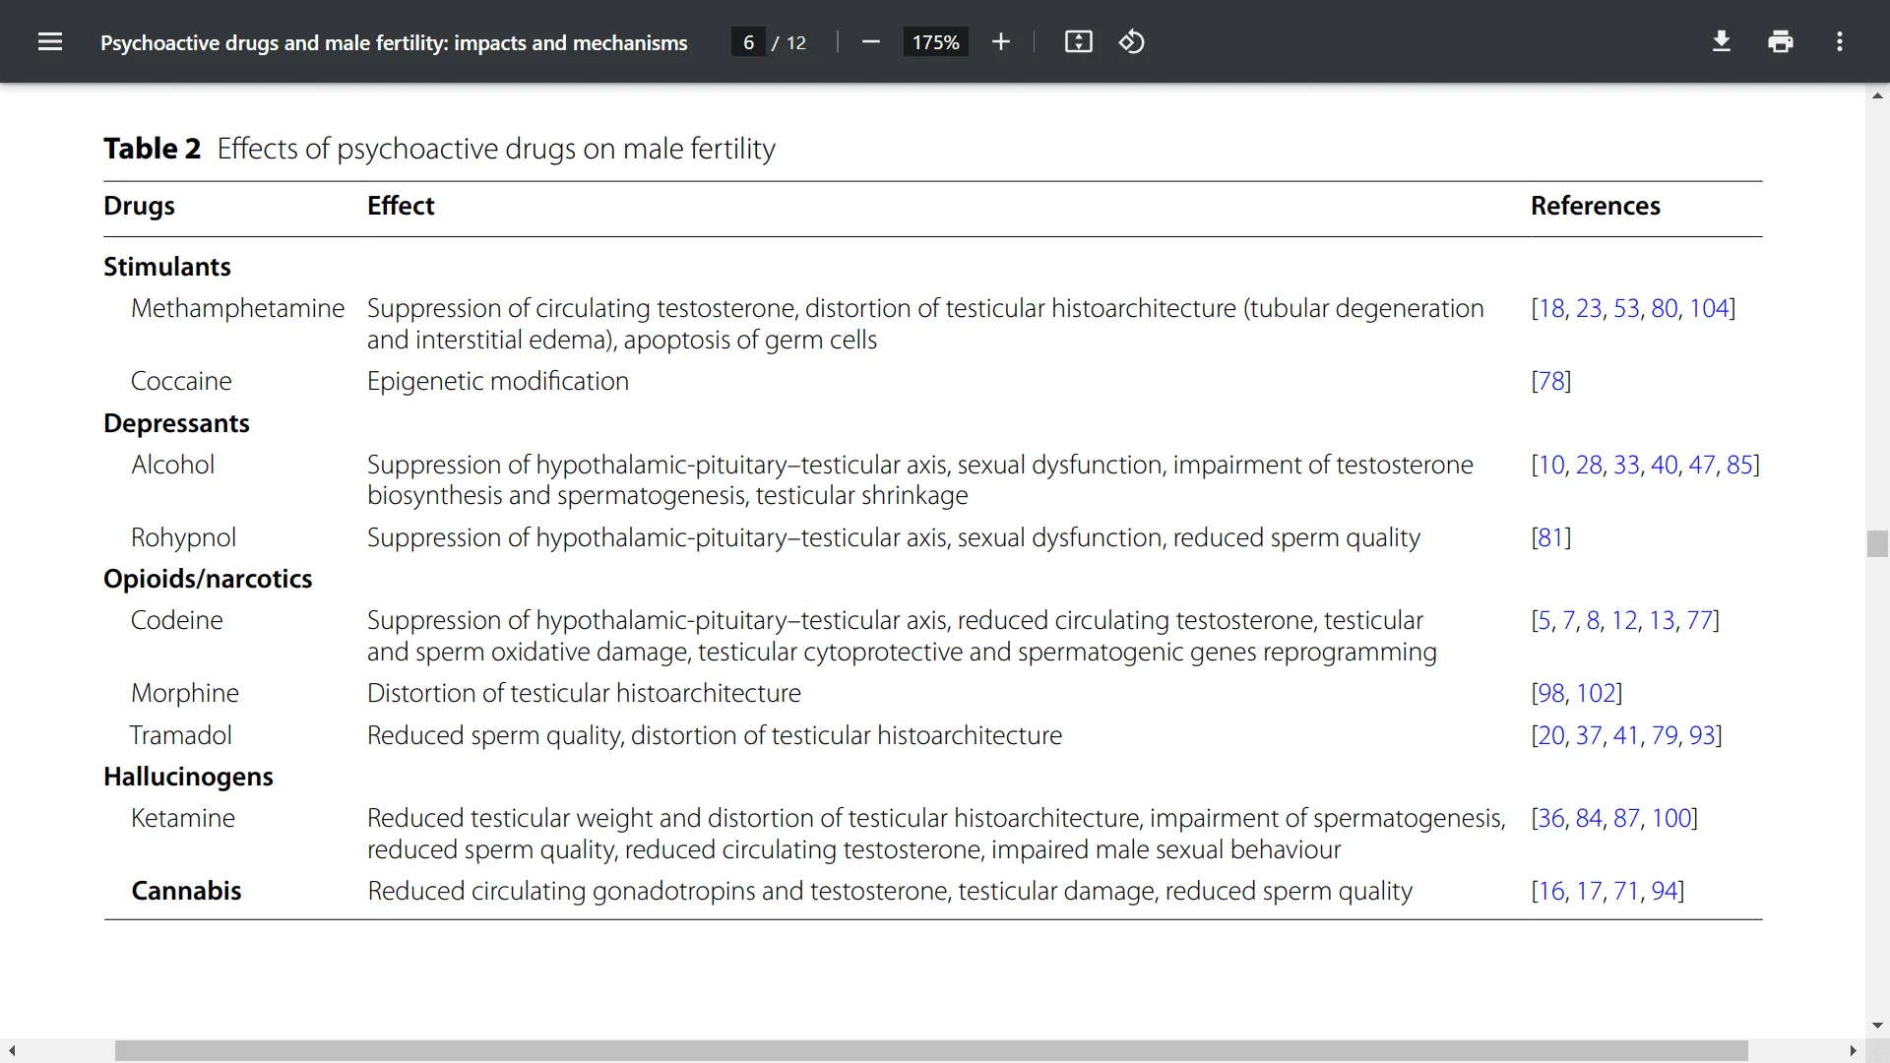This screenshot has width=1890, height=1063.
Task: Rotate the document counterclockwise
Action: point(1132,41)
